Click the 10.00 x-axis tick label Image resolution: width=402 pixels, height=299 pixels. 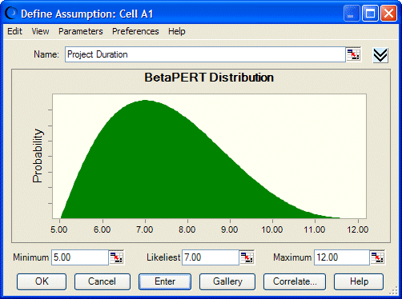pos(271,229)
